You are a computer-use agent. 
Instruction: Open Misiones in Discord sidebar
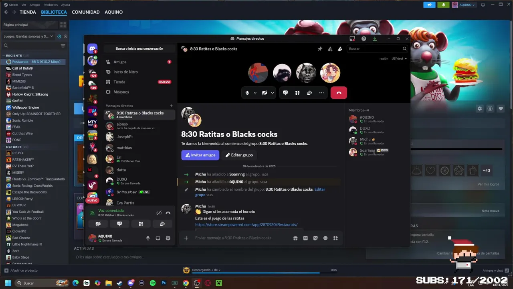139,92
